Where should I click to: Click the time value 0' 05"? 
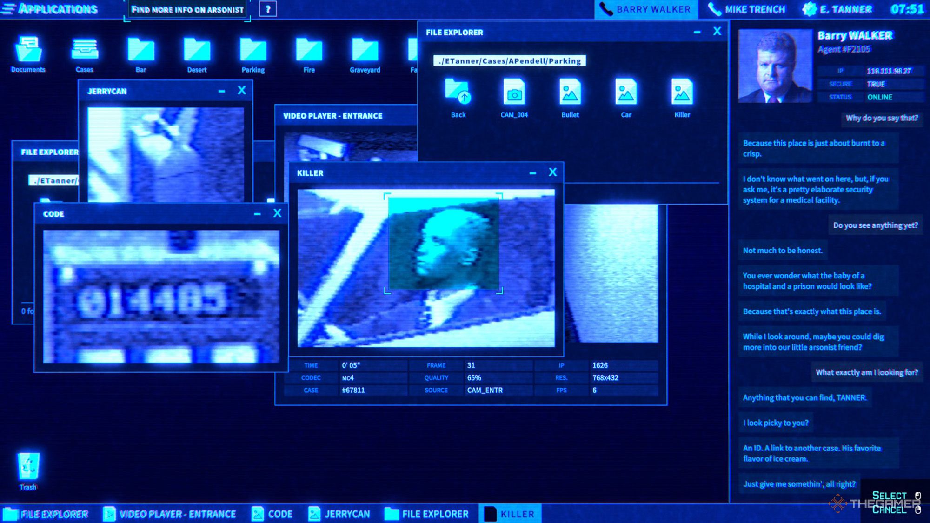pyautogui.click(x=351, y=365)
